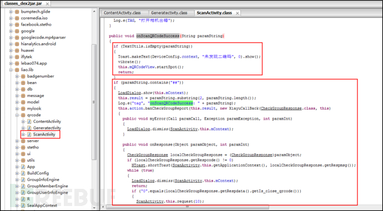Screen dimensions: 383x211
Task: Click the ScanActivity class file icon
Action: 29,134
